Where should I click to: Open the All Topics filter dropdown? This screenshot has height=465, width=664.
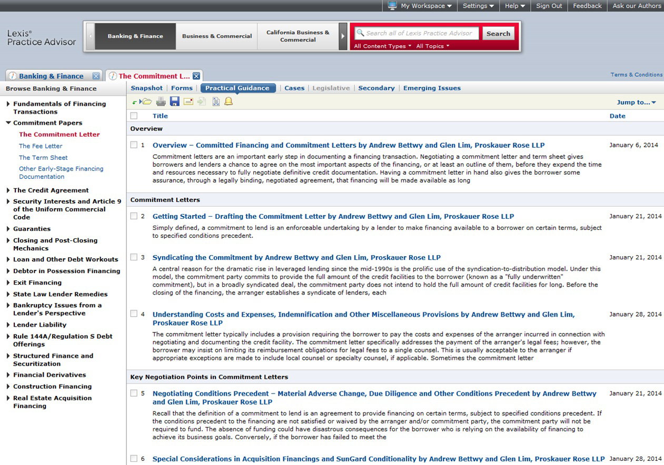433,46
